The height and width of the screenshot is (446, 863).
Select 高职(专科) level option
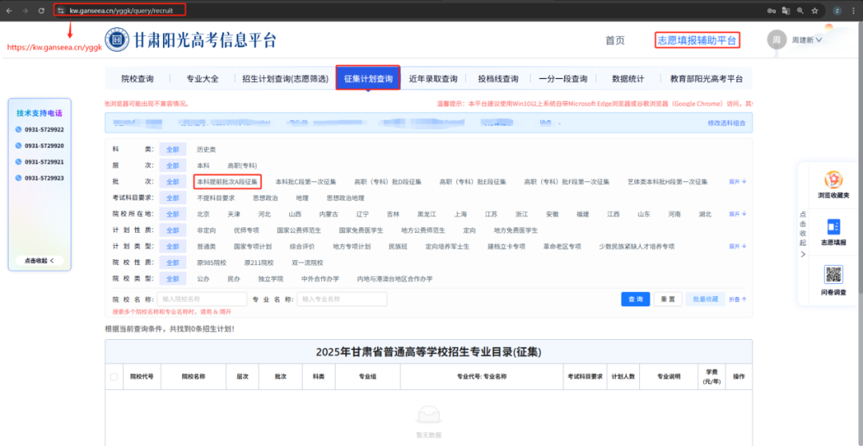[242, 165]
